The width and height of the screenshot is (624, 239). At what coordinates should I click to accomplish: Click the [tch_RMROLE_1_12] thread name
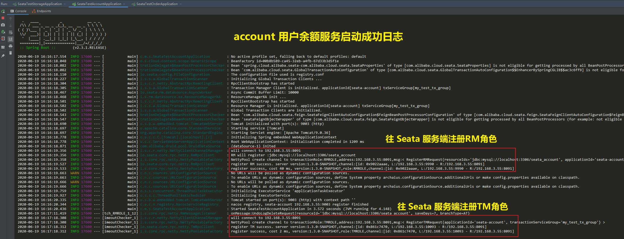120,213
